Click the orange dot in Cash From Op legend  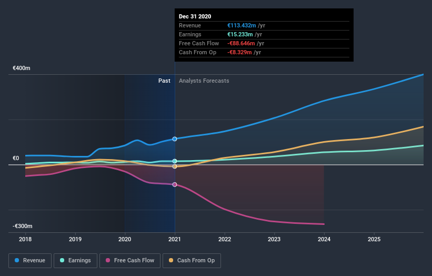tap(171, 260)
